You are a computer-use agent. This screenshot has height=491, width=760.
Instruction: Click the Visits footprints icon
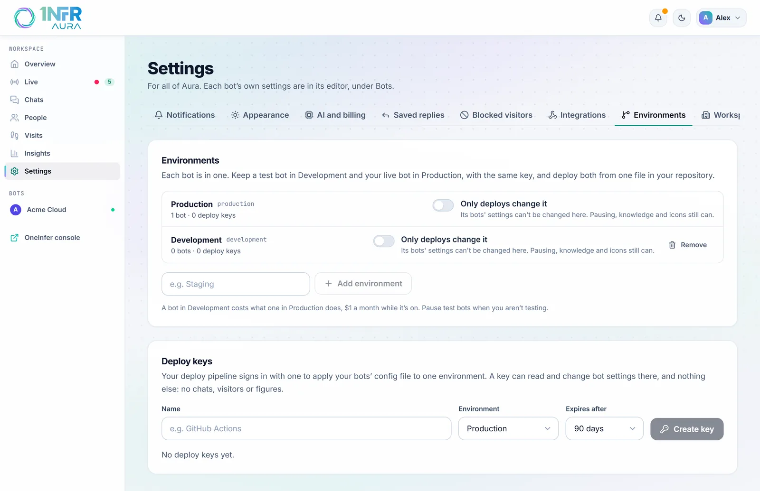click(15, 136)
